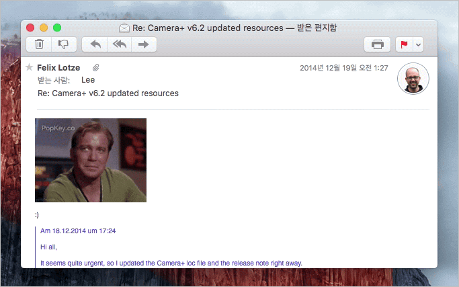Viewport: 459px width, 287px height.
Task: Click the date '2014년 12월 19일 오전 1:27'
Action: pos(343,68)
